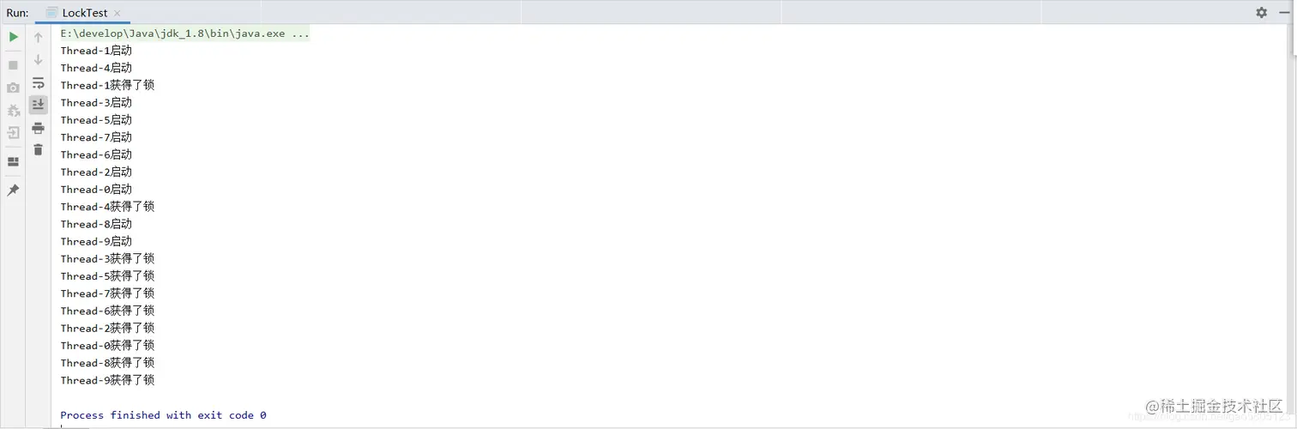
Task: Hide the Run tool window via minus icon
Action: tap(1284, 12)
